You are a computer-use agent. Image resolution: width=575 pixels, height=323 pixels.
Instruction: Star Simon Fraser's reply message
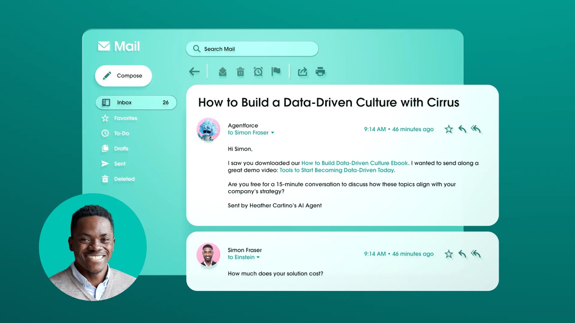pyautogui.click(x=448, y=254)
